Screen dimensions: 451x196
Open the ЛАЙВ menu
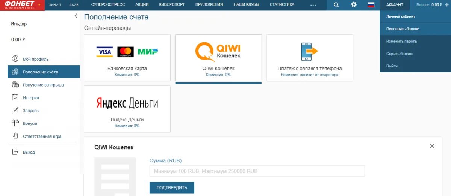[74, 5]
